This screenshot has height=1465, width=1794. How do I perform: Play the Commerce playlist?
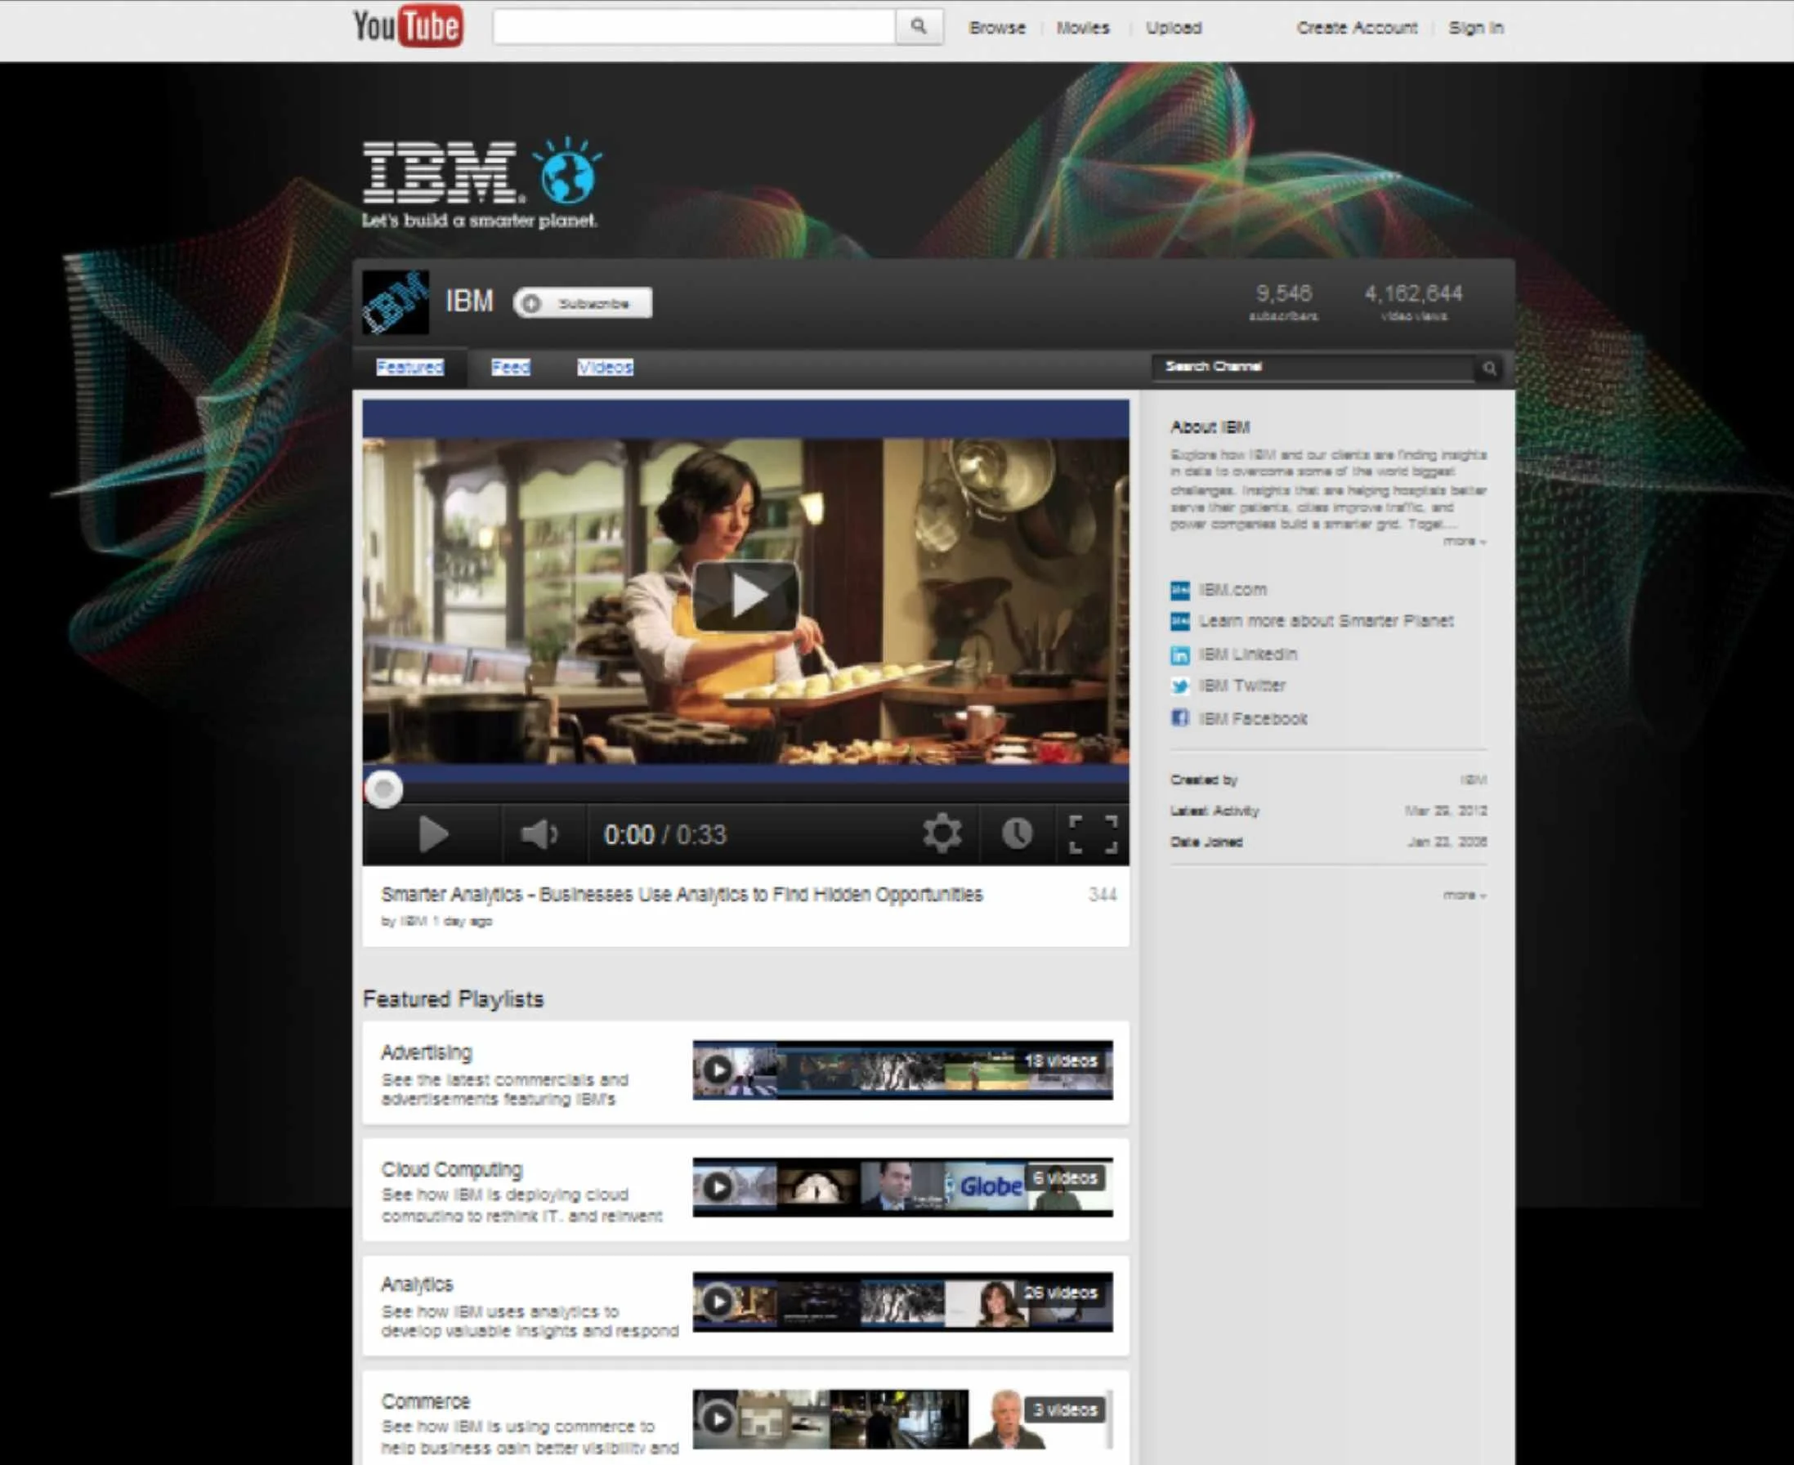pyautogui.click(x=718, y=1418)
